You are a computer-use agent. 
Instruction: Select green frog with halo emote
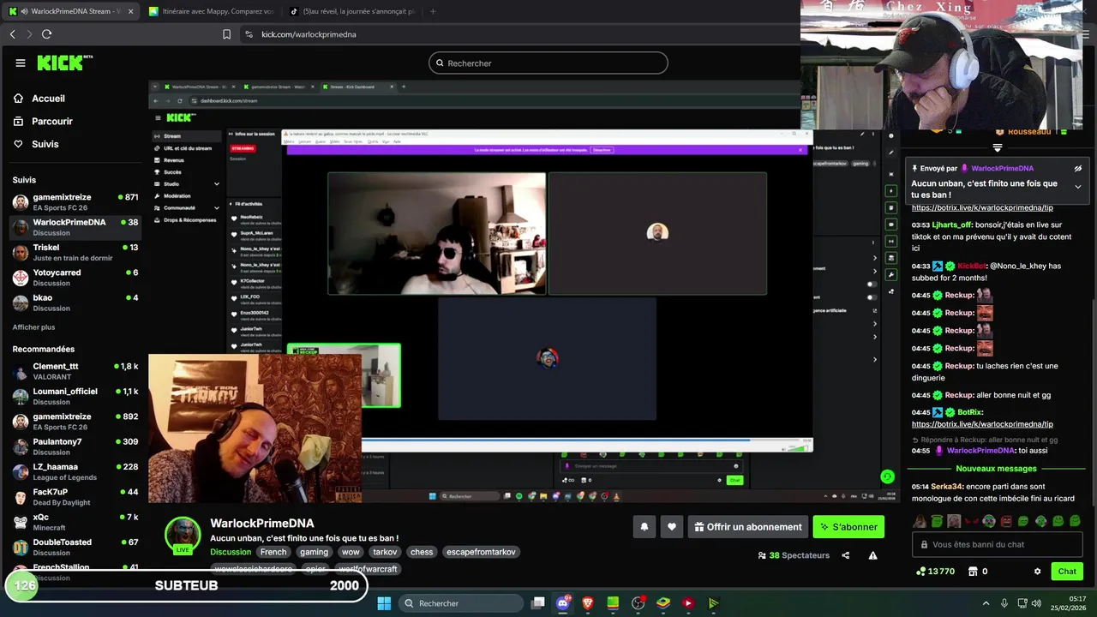pyautogui.click(x=937, y=521)
